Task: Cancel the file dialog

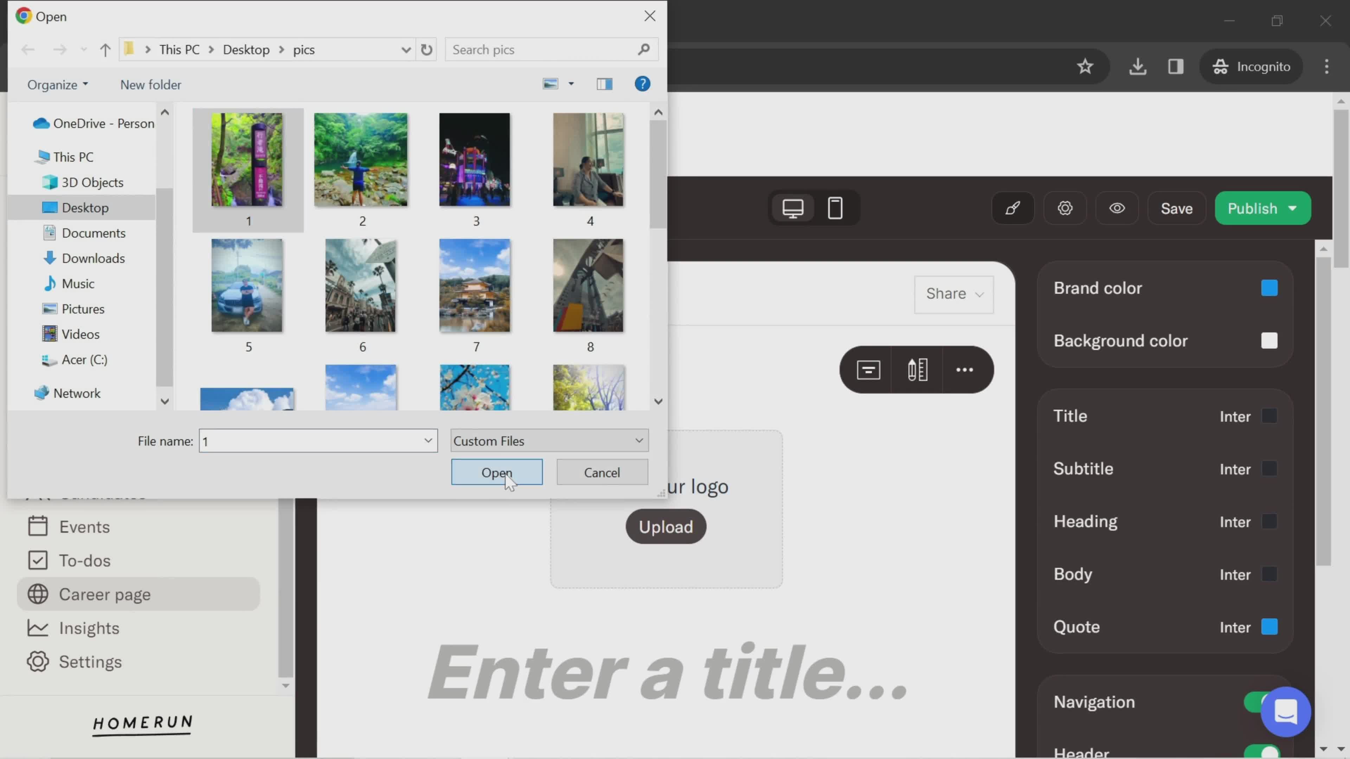Action: click(x=602, y=472)
